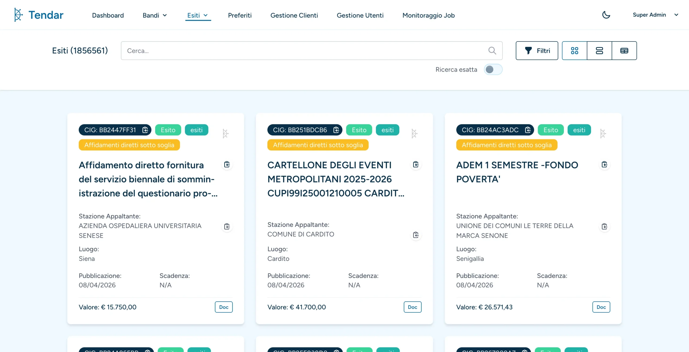Copy CIG BB2447FF31 to clipboard

pyautogui.click(x=145, y=130)
